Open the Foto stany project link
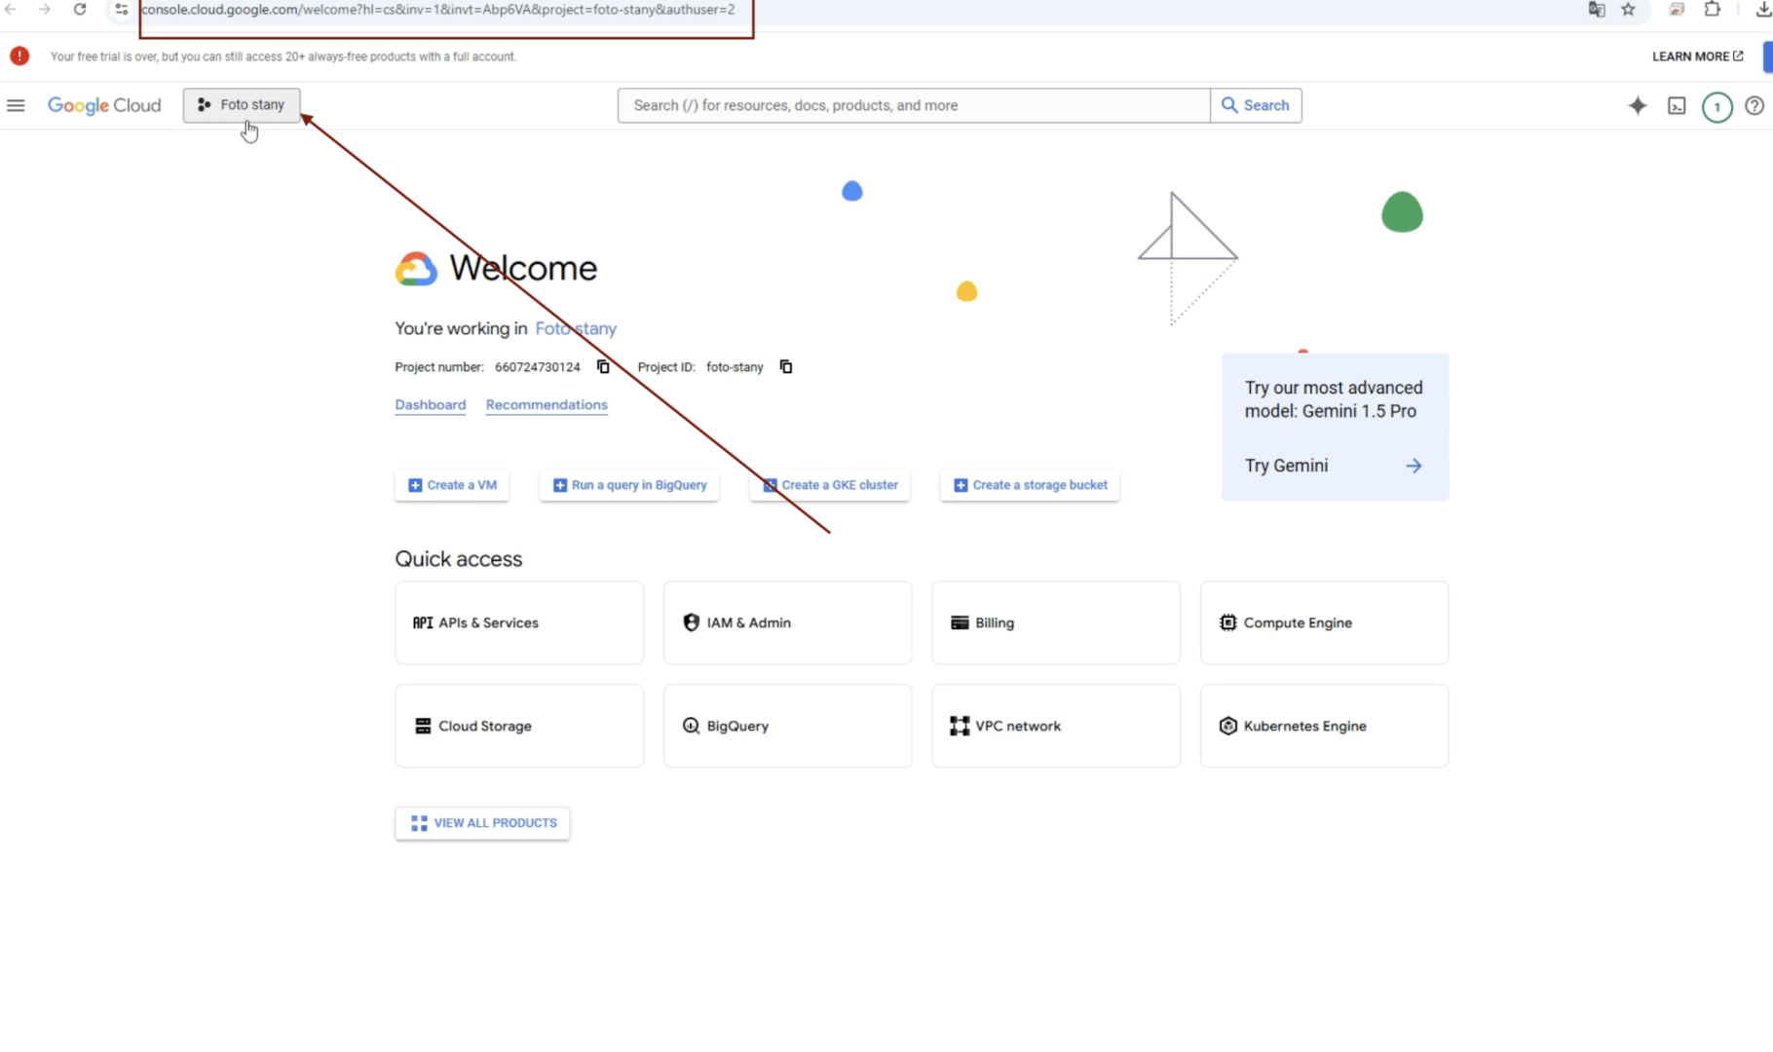 coord(576,328)
